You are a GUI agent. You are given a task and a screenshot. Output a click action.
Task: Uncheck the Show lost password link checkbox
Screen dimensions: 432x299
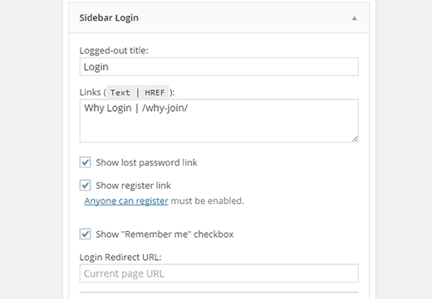85,162
